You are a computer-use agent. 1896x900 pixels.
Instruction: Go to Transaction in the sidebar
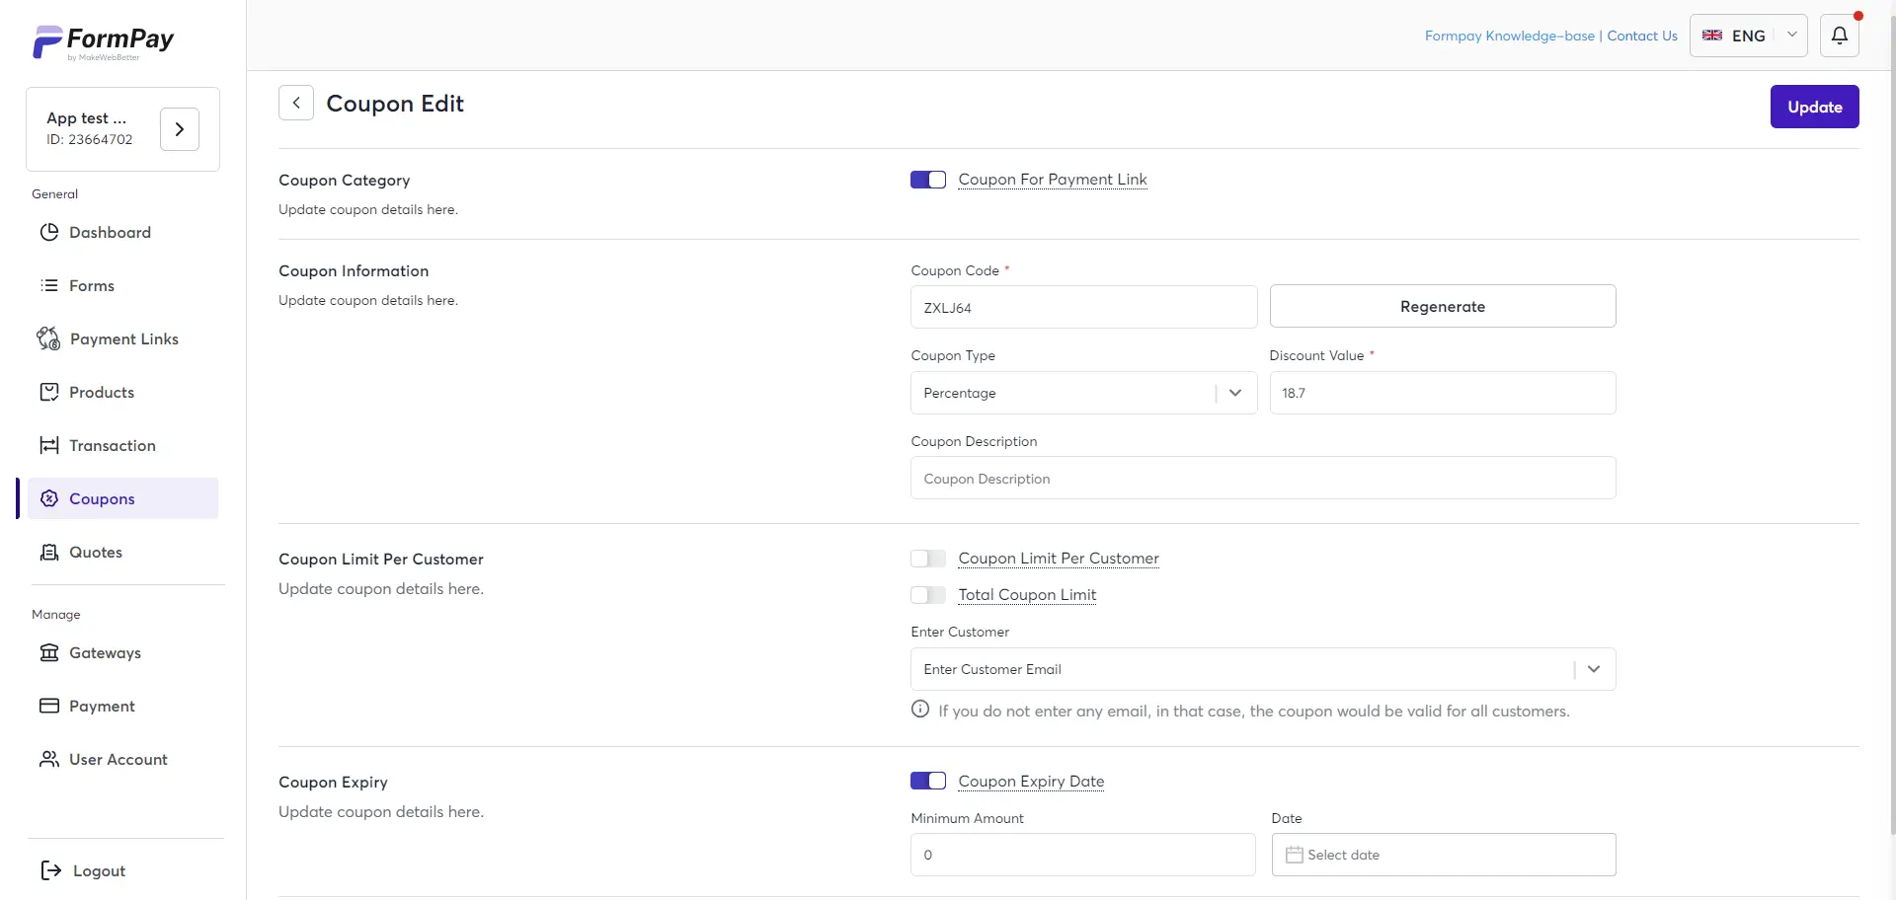click(x=112, y=445)
